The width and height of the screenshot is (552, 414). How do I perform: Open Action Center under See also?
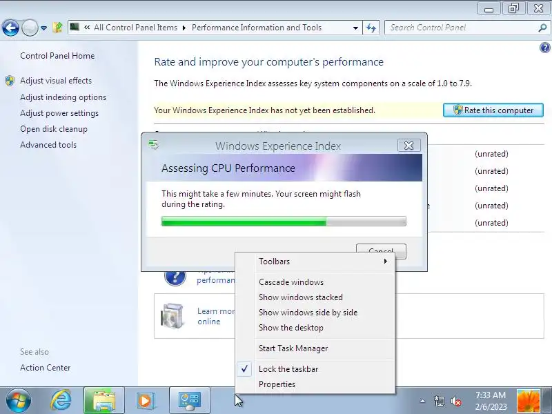[x=45, y=368]
